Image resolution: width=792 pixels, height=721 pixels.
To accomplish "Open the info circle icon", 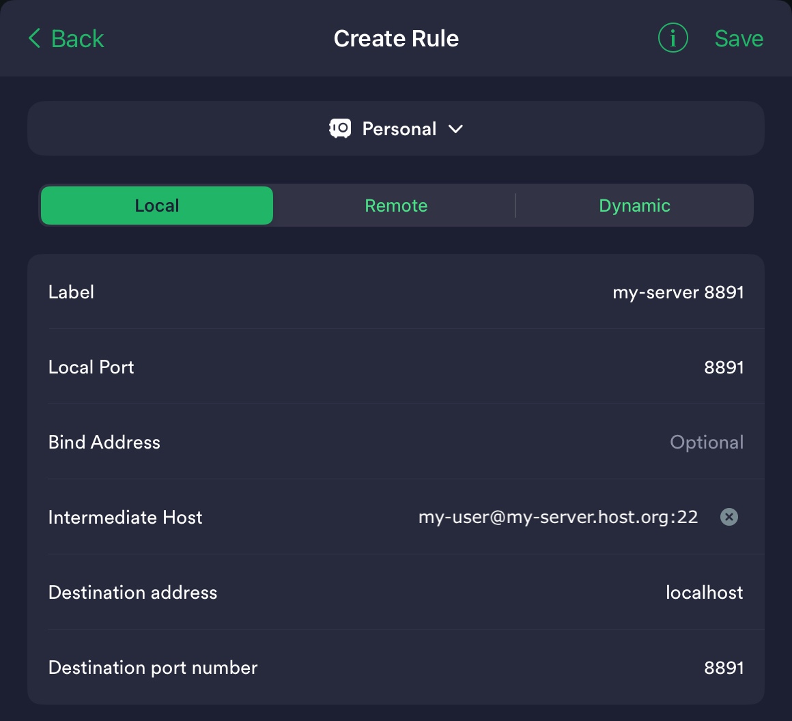I will point(673,38).
